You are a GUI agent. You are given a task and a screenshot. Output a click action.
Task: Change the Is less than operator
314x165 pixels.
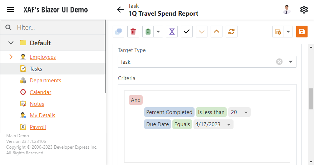(x=211, y=112)
